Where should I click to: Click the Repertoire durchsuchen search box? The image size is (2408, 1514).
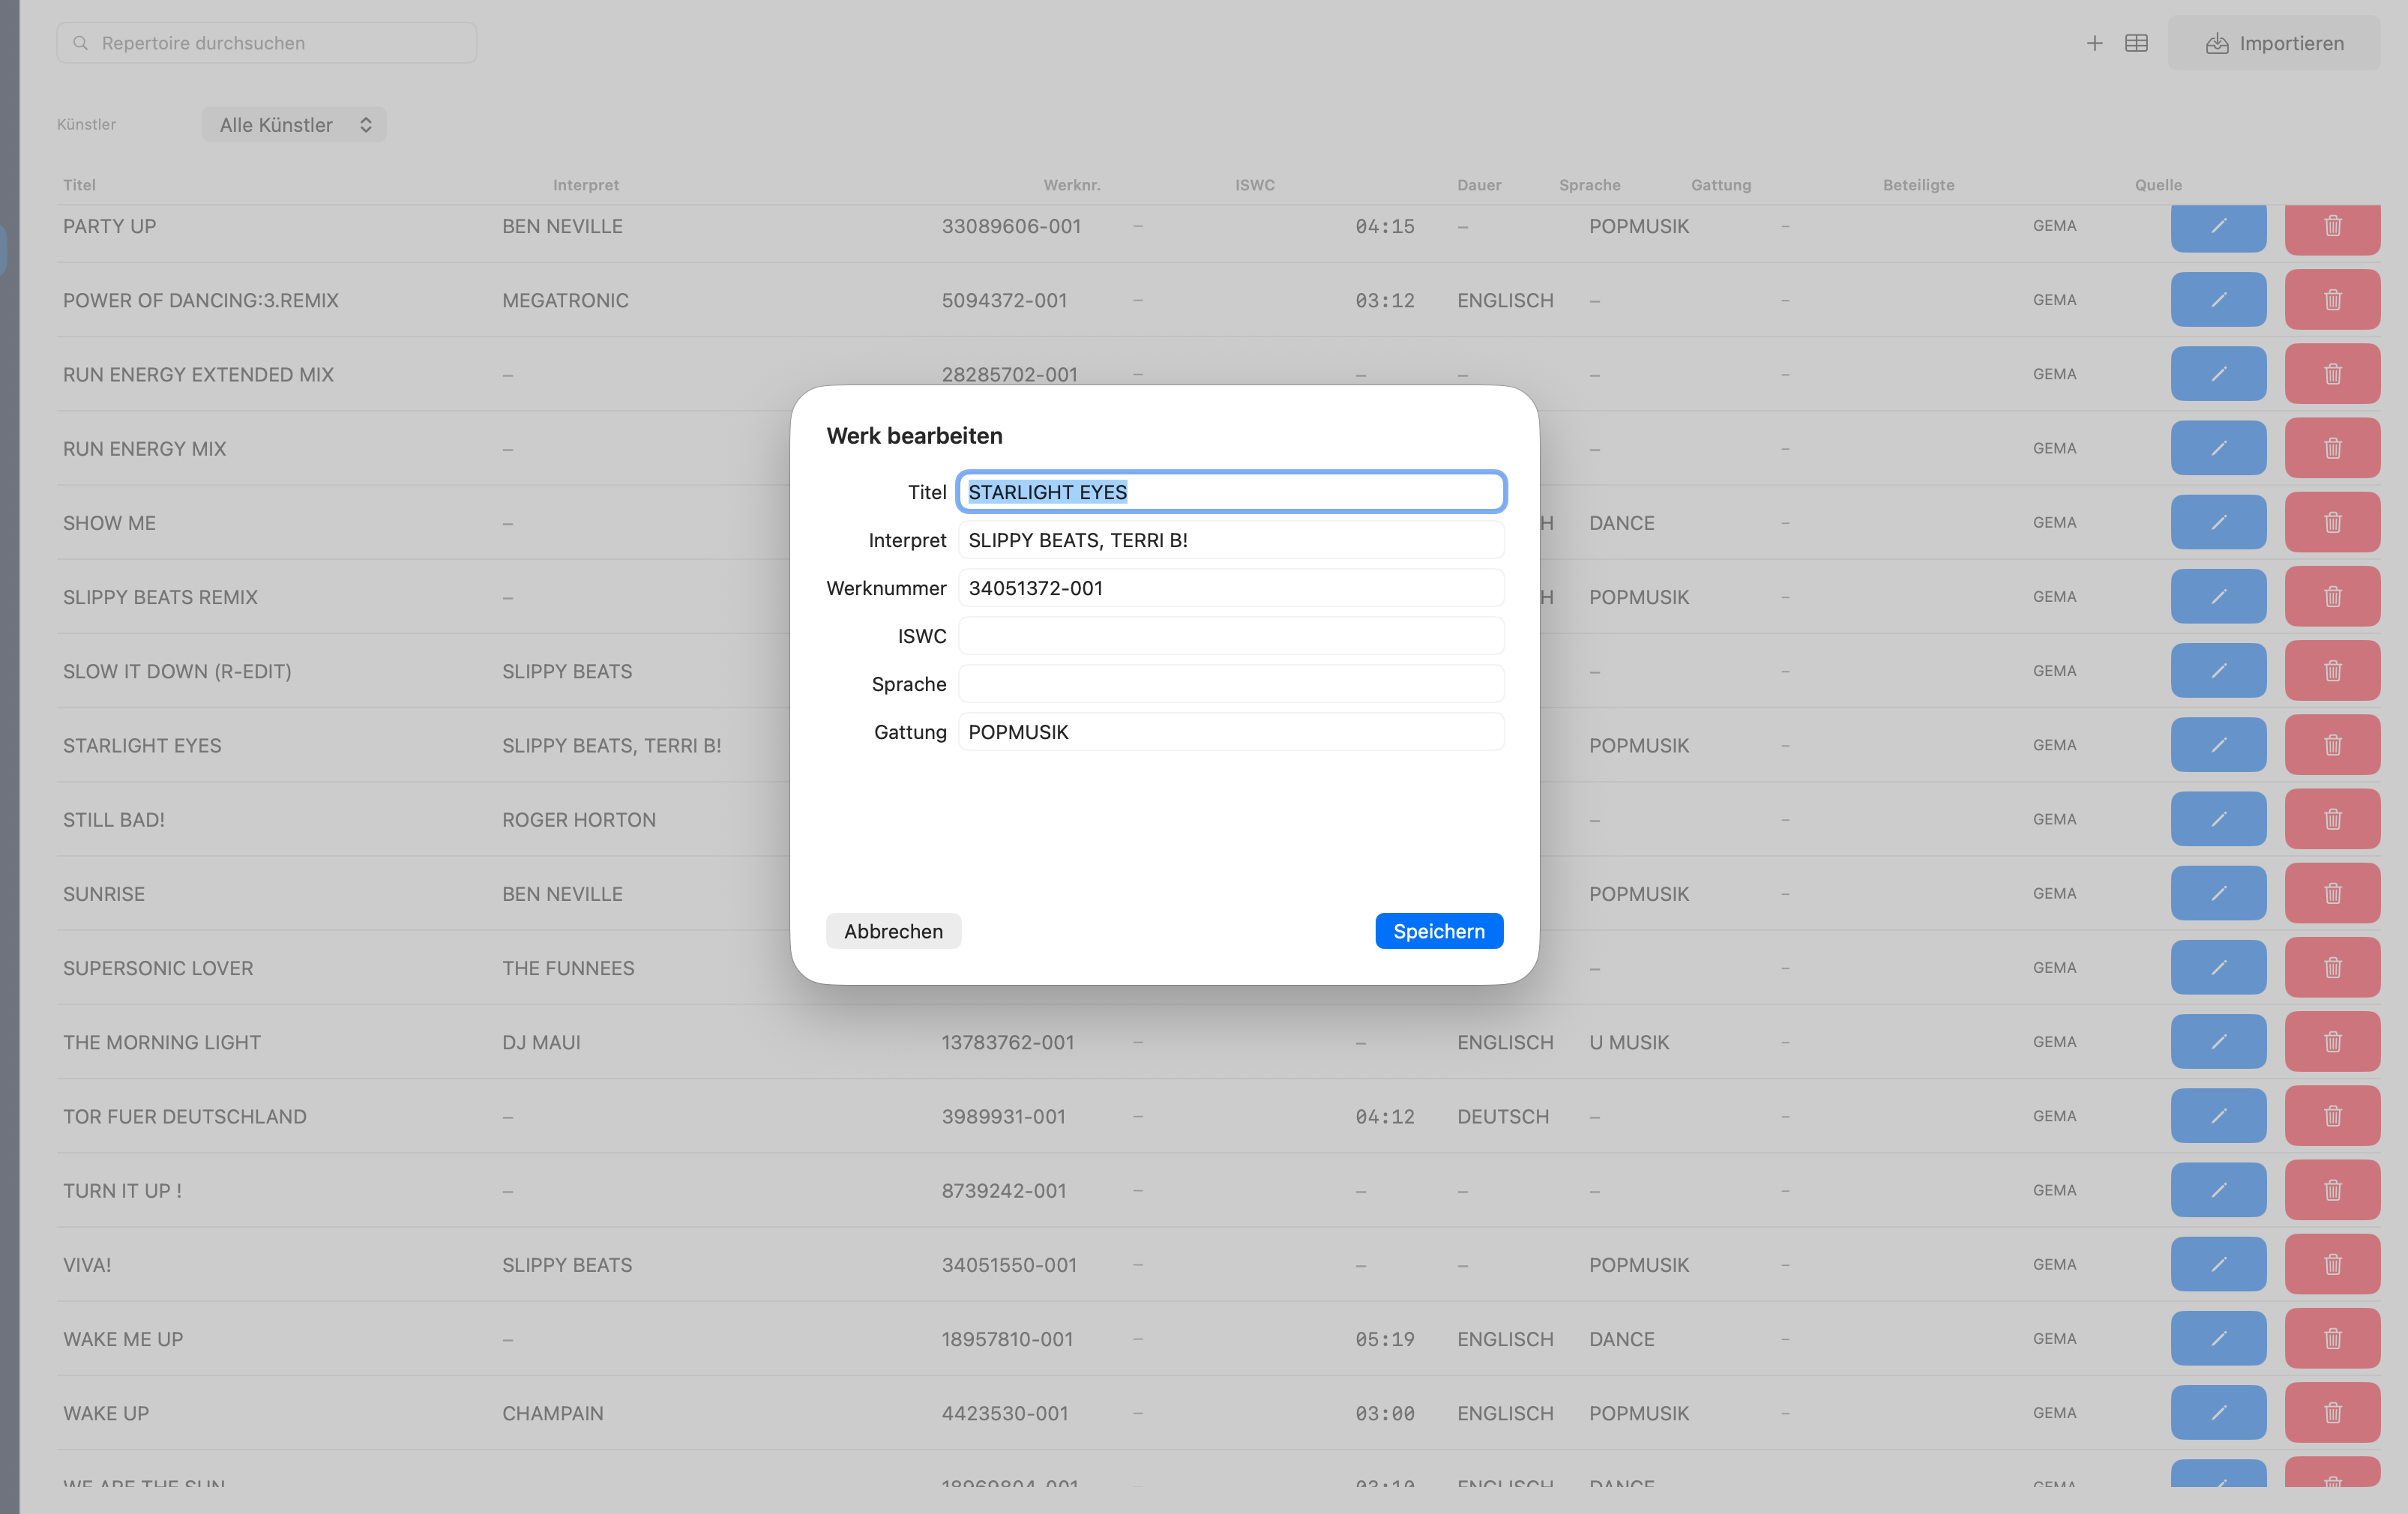(267, 43)
